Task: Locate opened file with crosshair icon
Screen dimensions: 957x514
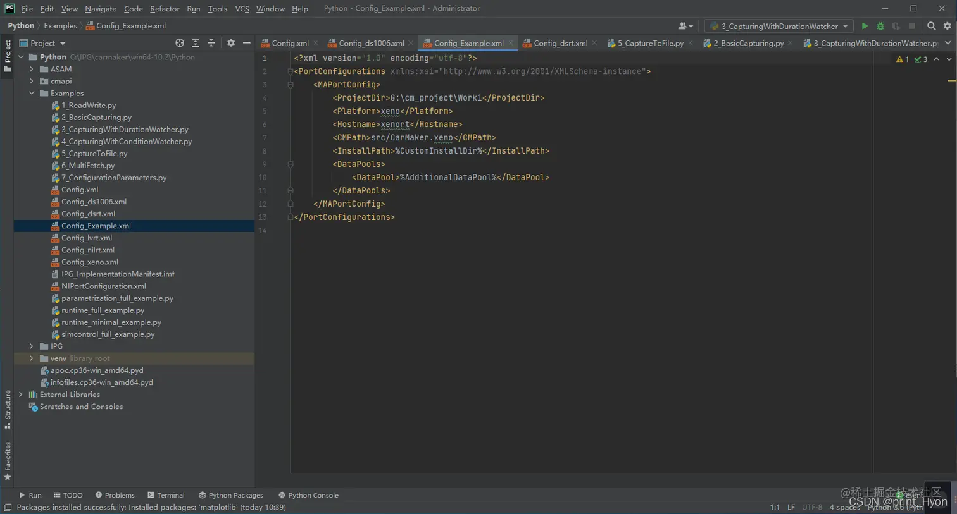Action: 180,43
